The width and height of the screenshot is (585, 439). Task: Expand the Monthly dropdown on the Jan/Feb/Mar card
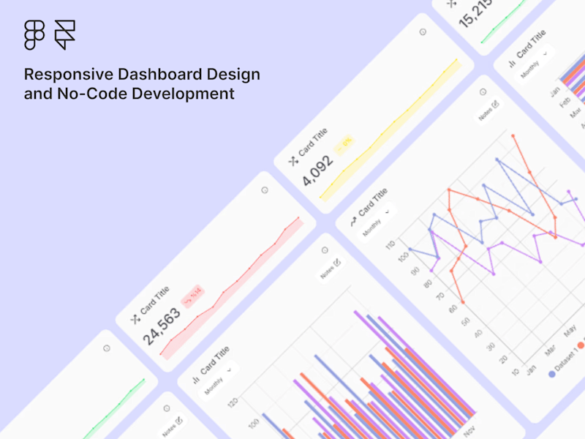535,64
